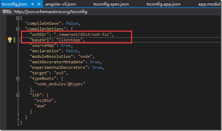Click the true value of sourceMap
This screenshot has height=131, width=222.
66,45
